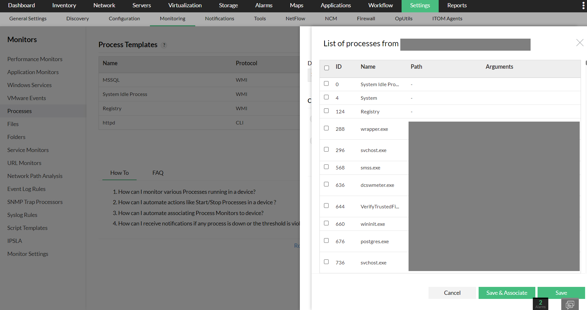587x310 pixels.
Task: Click the Save & Associate button
Action: [x=506, y=293]
